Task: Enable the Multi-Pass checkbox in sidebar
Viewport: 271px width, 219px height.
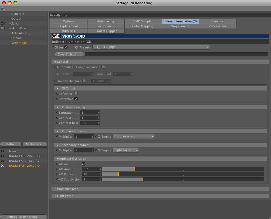Action: tap(3, 28)
